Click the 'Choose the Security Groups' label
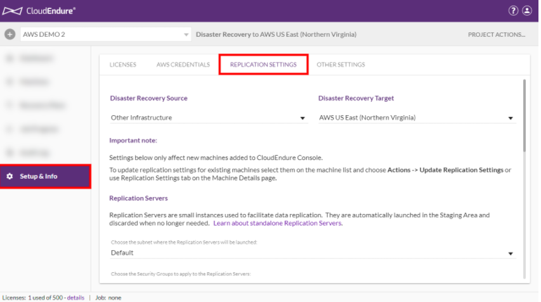This screenshot has width=541, height=302. pyautogui.click(x=181, y=274)
